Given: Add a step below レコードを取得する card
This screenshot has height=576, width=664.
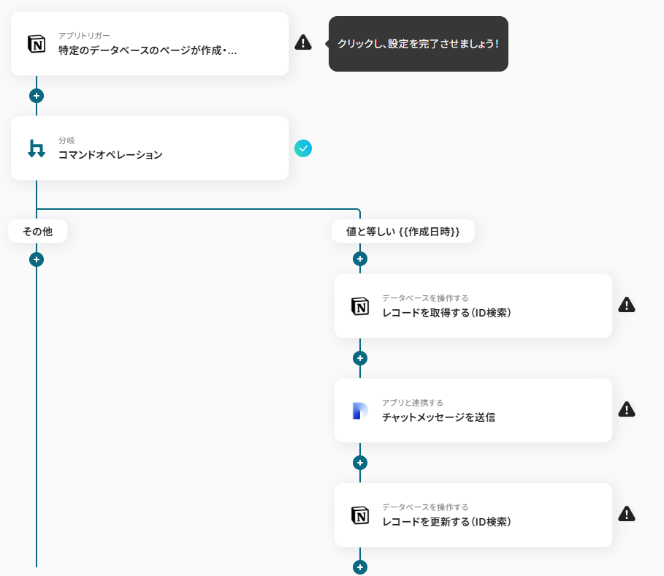Looking at the screenshot, I should [360, 358].
